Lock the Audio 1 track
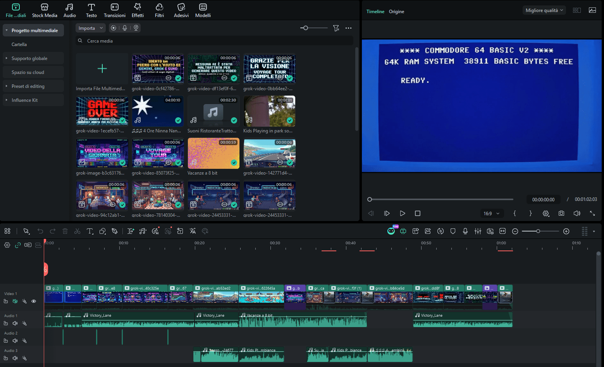The height and width of the screenshot is (367, 604). pyautogui.click(x=6, y=323)
